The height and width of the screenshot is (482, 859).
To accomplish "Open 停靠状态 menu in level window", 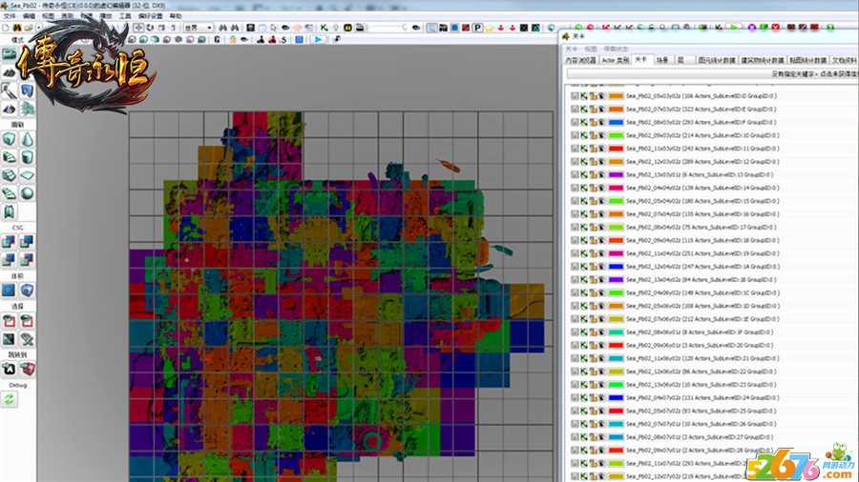I will pyautogui.click(x=616, y=49).
